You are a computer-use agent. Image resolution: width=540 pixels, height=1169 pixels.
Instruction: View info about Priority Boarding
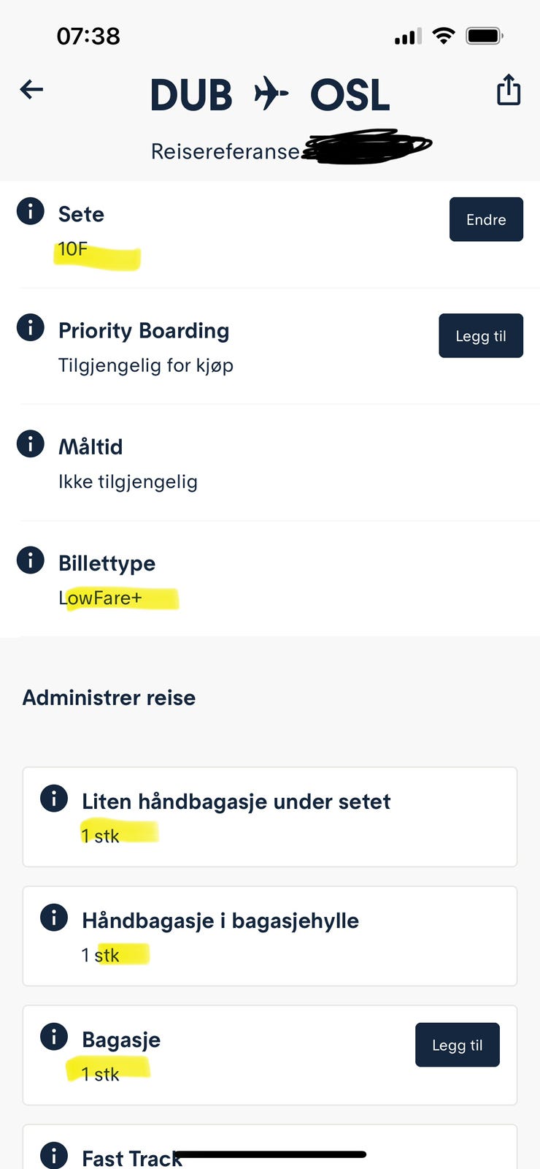tap(31, 327)
